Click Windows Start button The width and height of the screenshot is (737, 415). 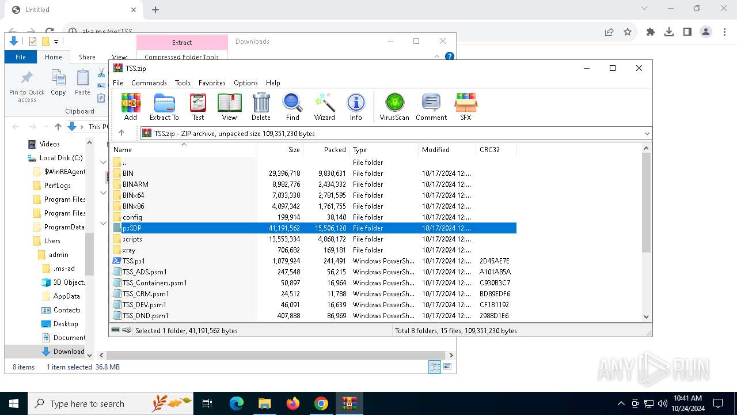(x=14, y=403)
